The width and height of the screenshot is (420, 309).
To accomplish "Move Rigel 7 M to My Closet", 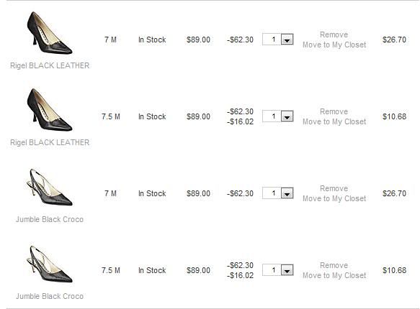I will point(334,45).
